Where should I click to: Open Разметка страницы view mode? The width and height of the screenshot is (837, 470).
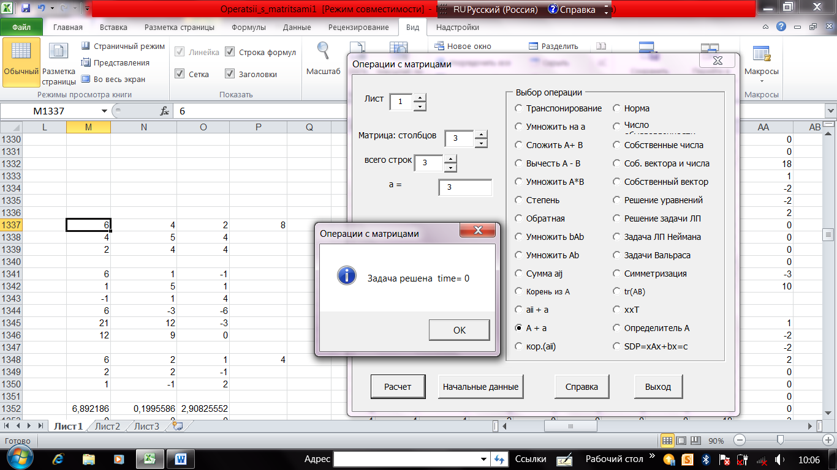point(59,64)
